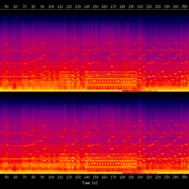The width and height of the screenshot is (189, 189).
Task: Click the "Time (s)" axis title
Action: [90, 183]
